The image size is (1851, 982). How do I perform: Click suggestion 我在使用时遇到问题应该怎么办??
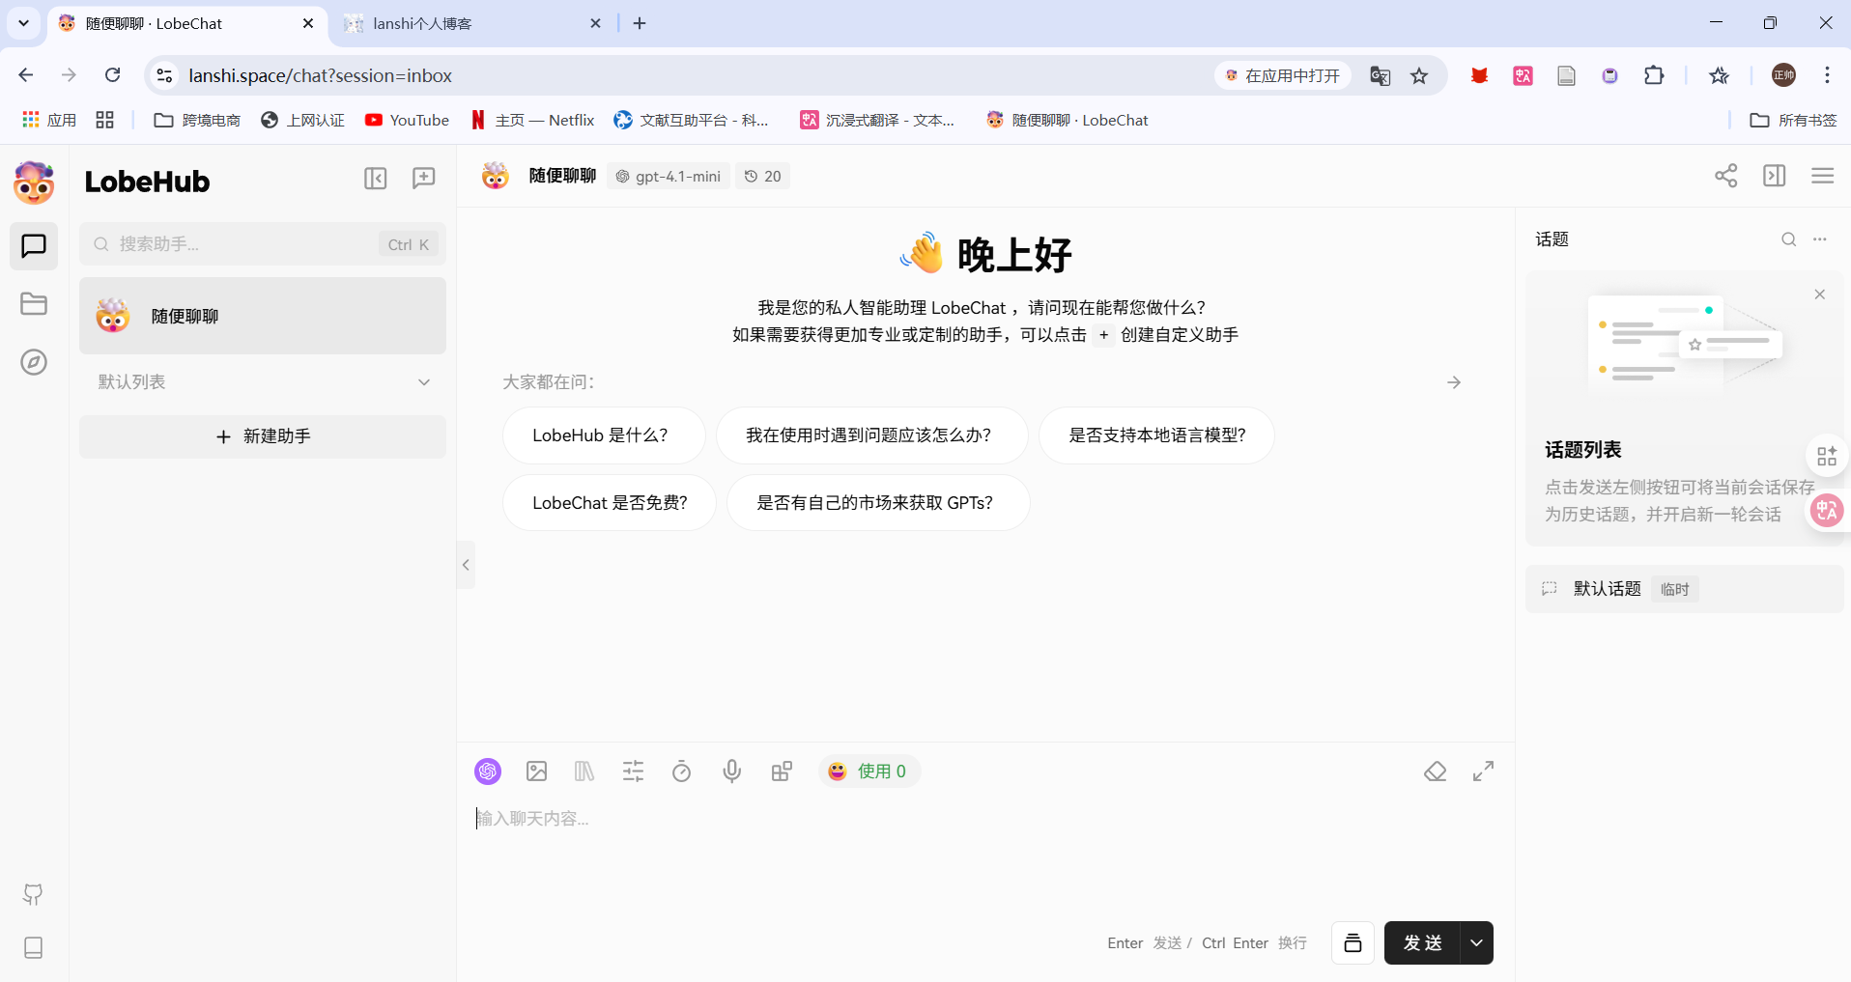[871, 435]
